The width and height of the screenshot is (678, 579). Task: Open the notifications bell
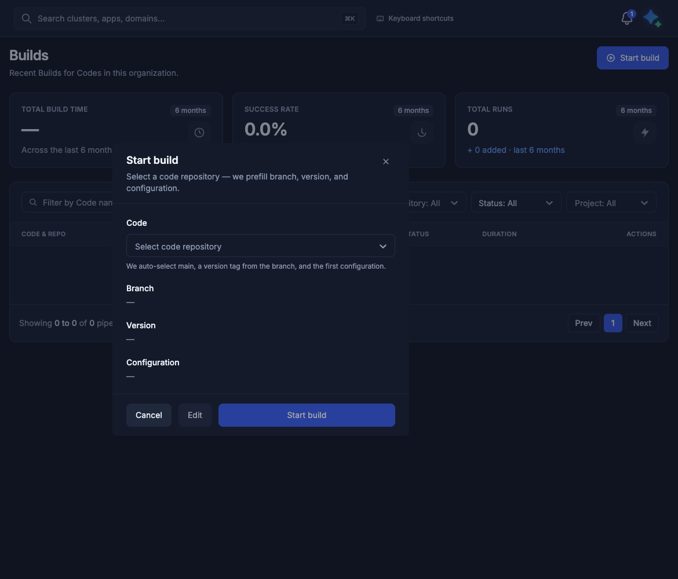coord(626,19)
